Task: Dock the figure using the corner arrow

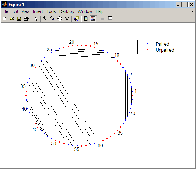Action: pyautogui.click(x=192, y=11)
